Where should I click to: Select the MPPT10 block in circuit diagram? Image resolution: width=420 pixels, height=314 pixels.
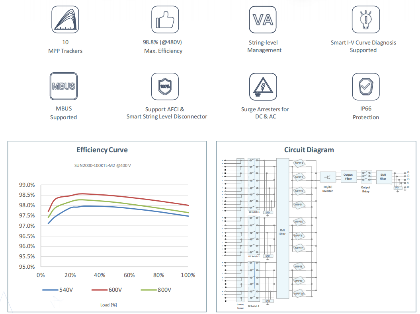point(299,294)
